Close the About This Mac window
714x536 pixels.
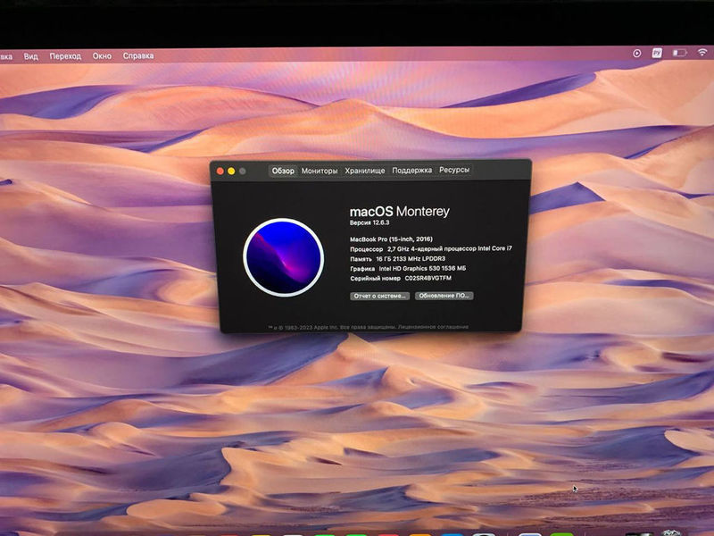220,172
